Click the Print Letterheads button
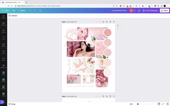The image size is (170, 106). coord(150,10)
